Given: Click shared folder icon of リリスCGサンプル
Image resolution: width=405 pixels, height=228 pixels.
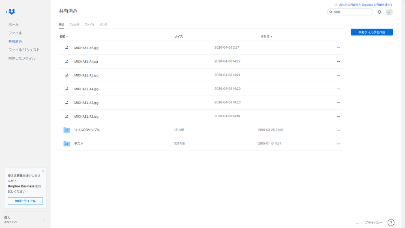Looking at the screenshot, I should click(x=66, y=130).
